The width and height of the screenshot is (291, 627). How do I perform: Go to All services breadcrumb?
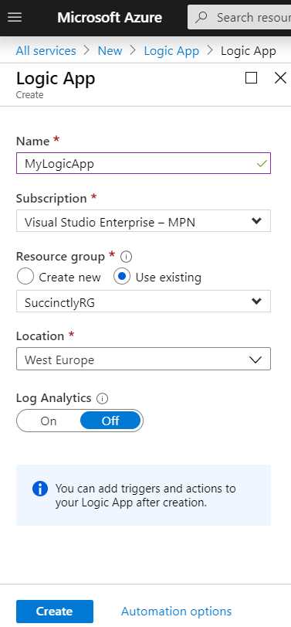tap(46, 51)
